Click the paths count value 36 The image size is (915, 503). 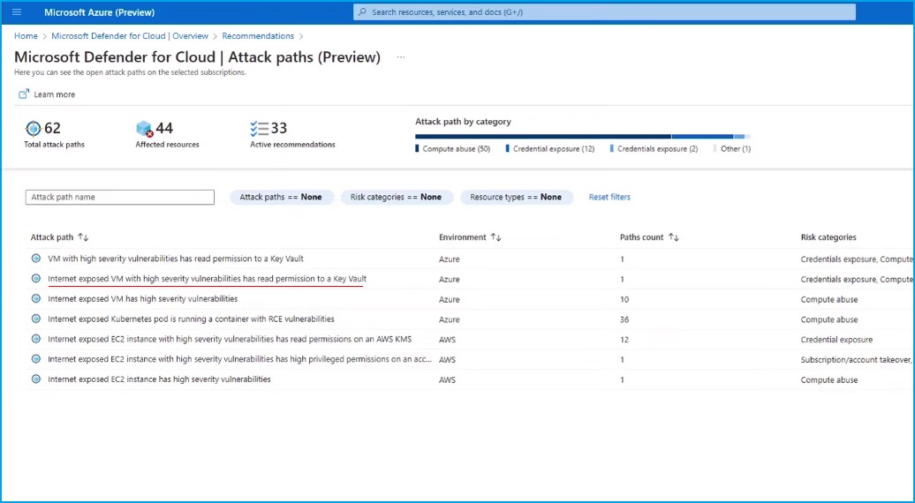(x=624, y=319)
